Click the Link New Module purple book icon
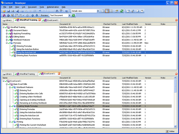Viewport: 179px width, 134px height. [4, 15]
